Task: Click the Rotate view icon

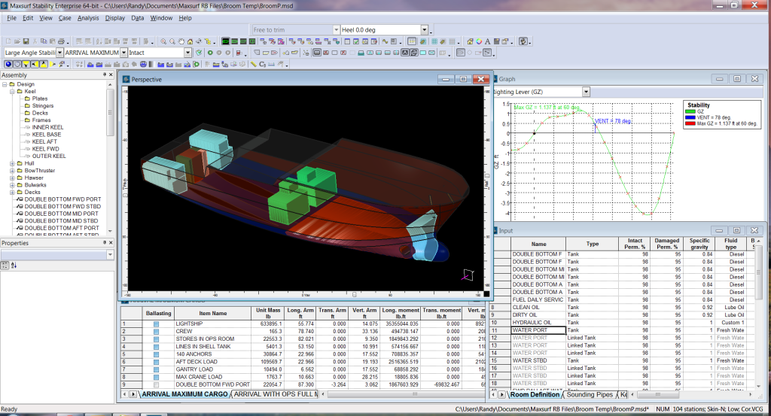Action: 199,41
